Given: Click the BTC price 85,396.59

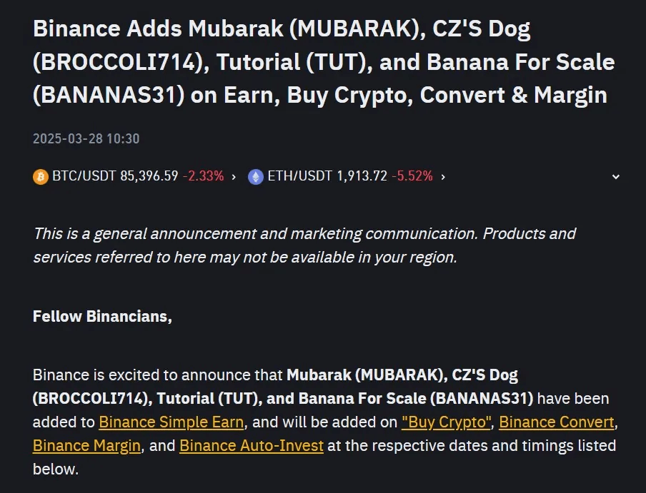Looking at the screenshot, I should coord(149,176).
